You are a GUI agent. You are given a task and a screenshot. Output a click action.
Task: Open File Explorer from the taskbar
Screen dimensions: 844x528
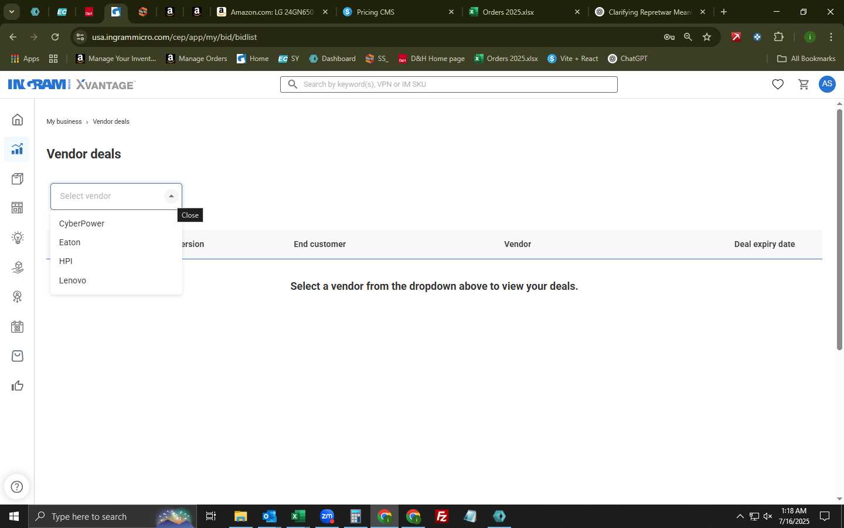click(x=240, y=516)
